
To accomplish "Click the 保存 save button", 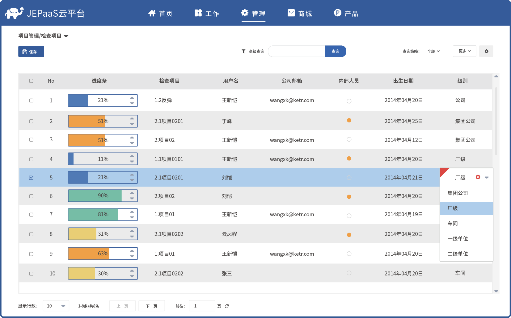I will pyautogui.click(x=31, y=52).
